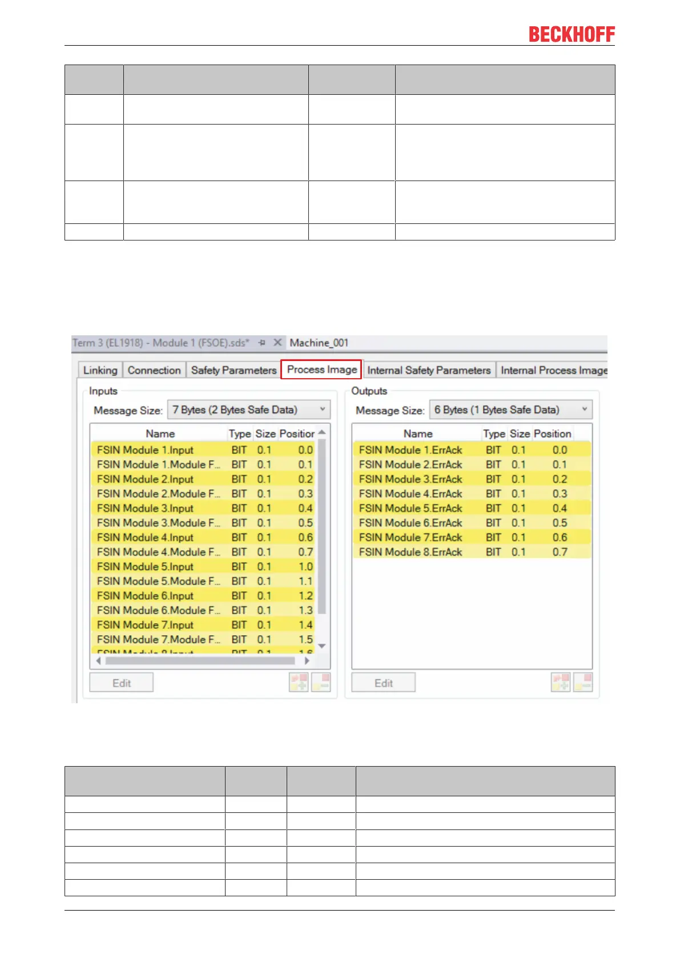Click the pin icon on the Term 3 document tab

262,343
